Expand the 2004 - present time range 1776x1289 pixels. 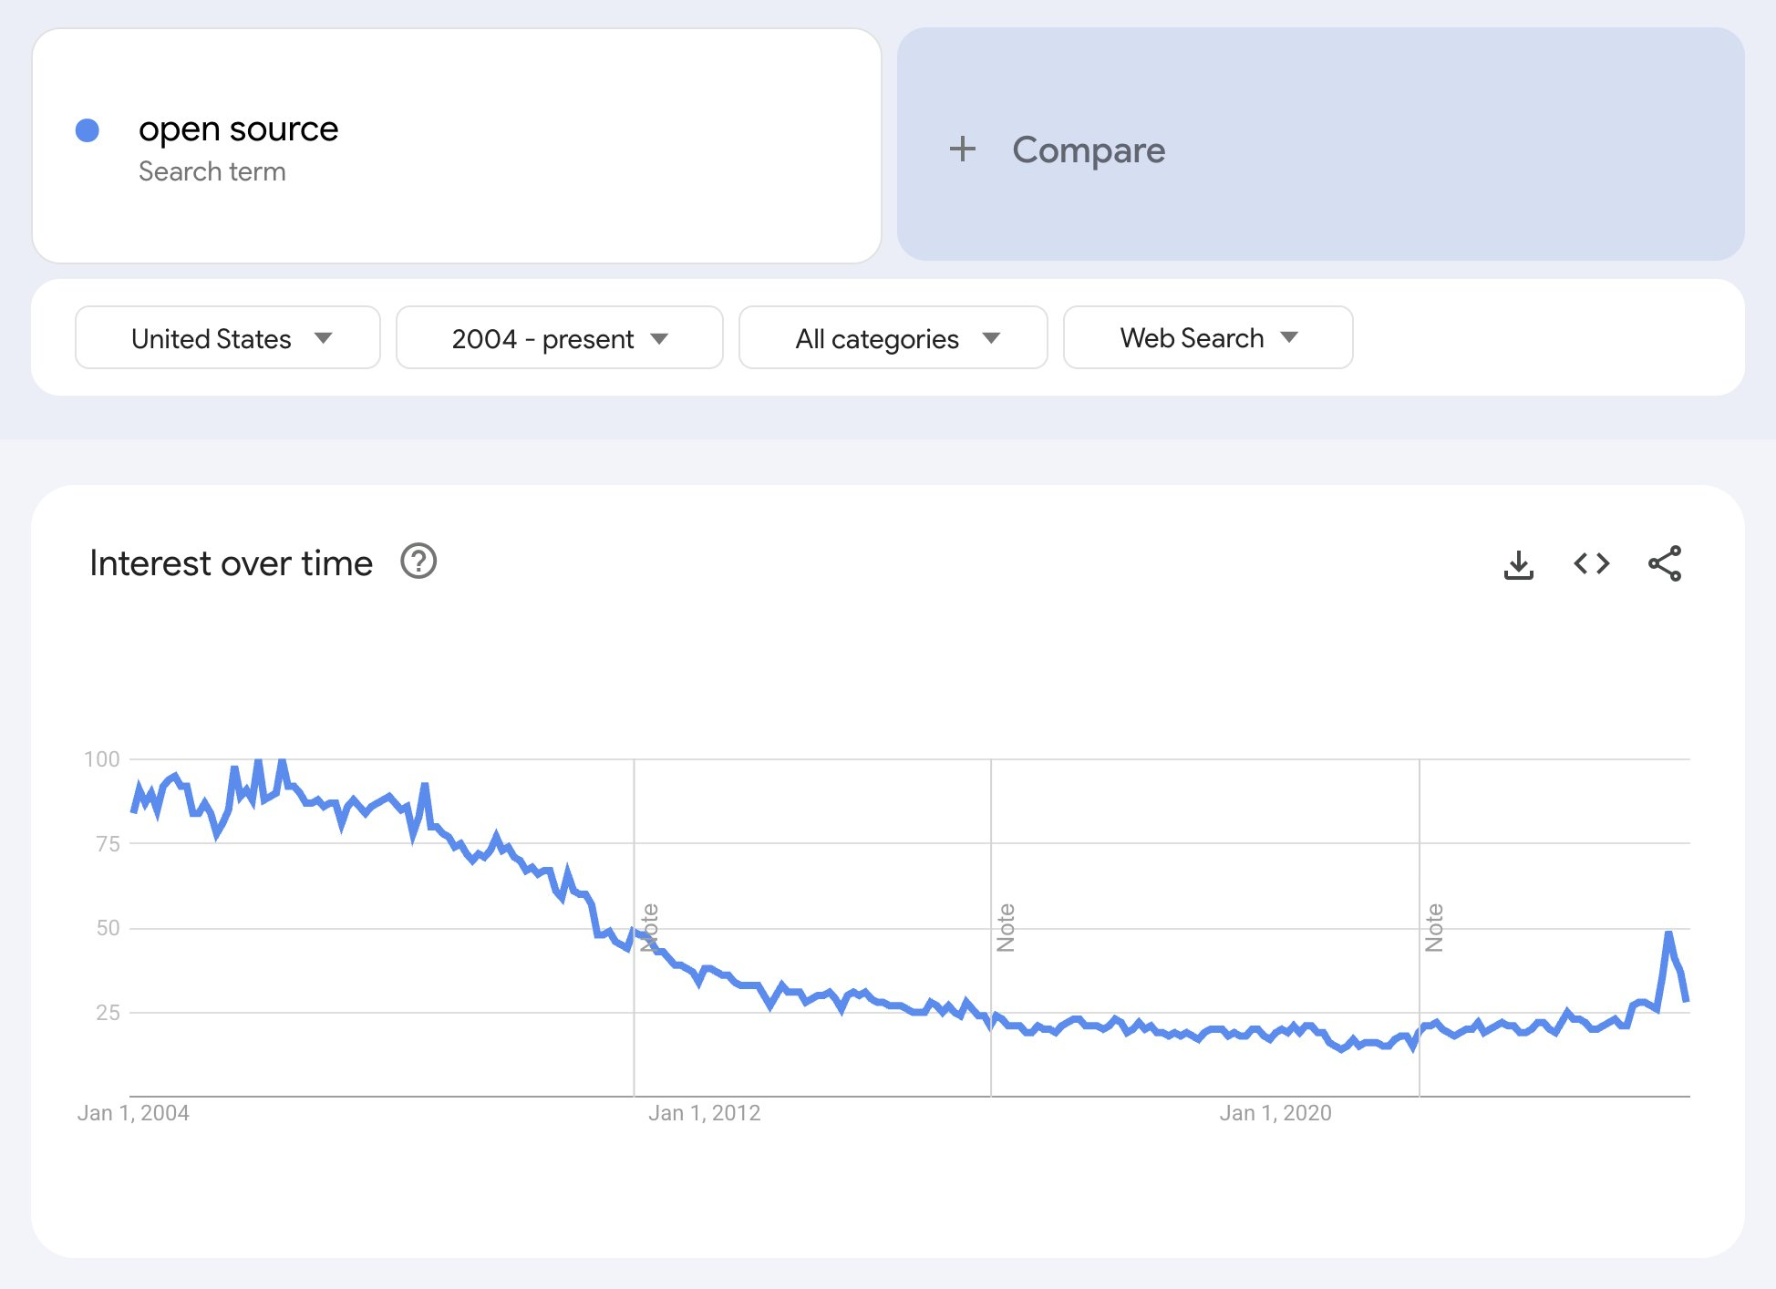click(559, 338)
